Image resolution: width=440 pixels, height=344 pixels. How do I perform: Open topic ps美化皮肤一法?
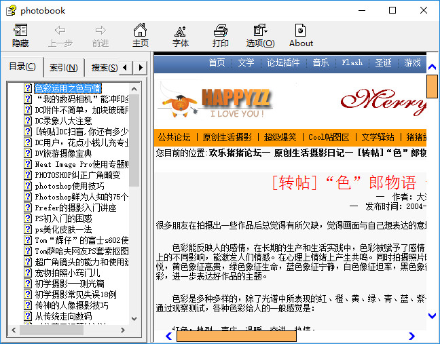pyautogui.click(x=63, y=229)
